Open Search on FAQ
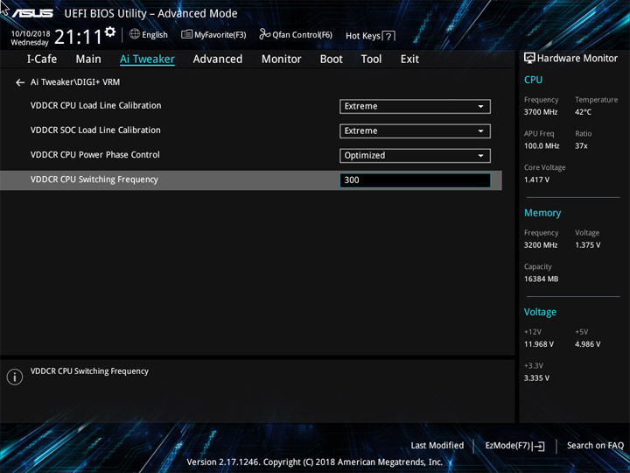The width and height of the screenshot is (630, 473). tap(595, 445)
